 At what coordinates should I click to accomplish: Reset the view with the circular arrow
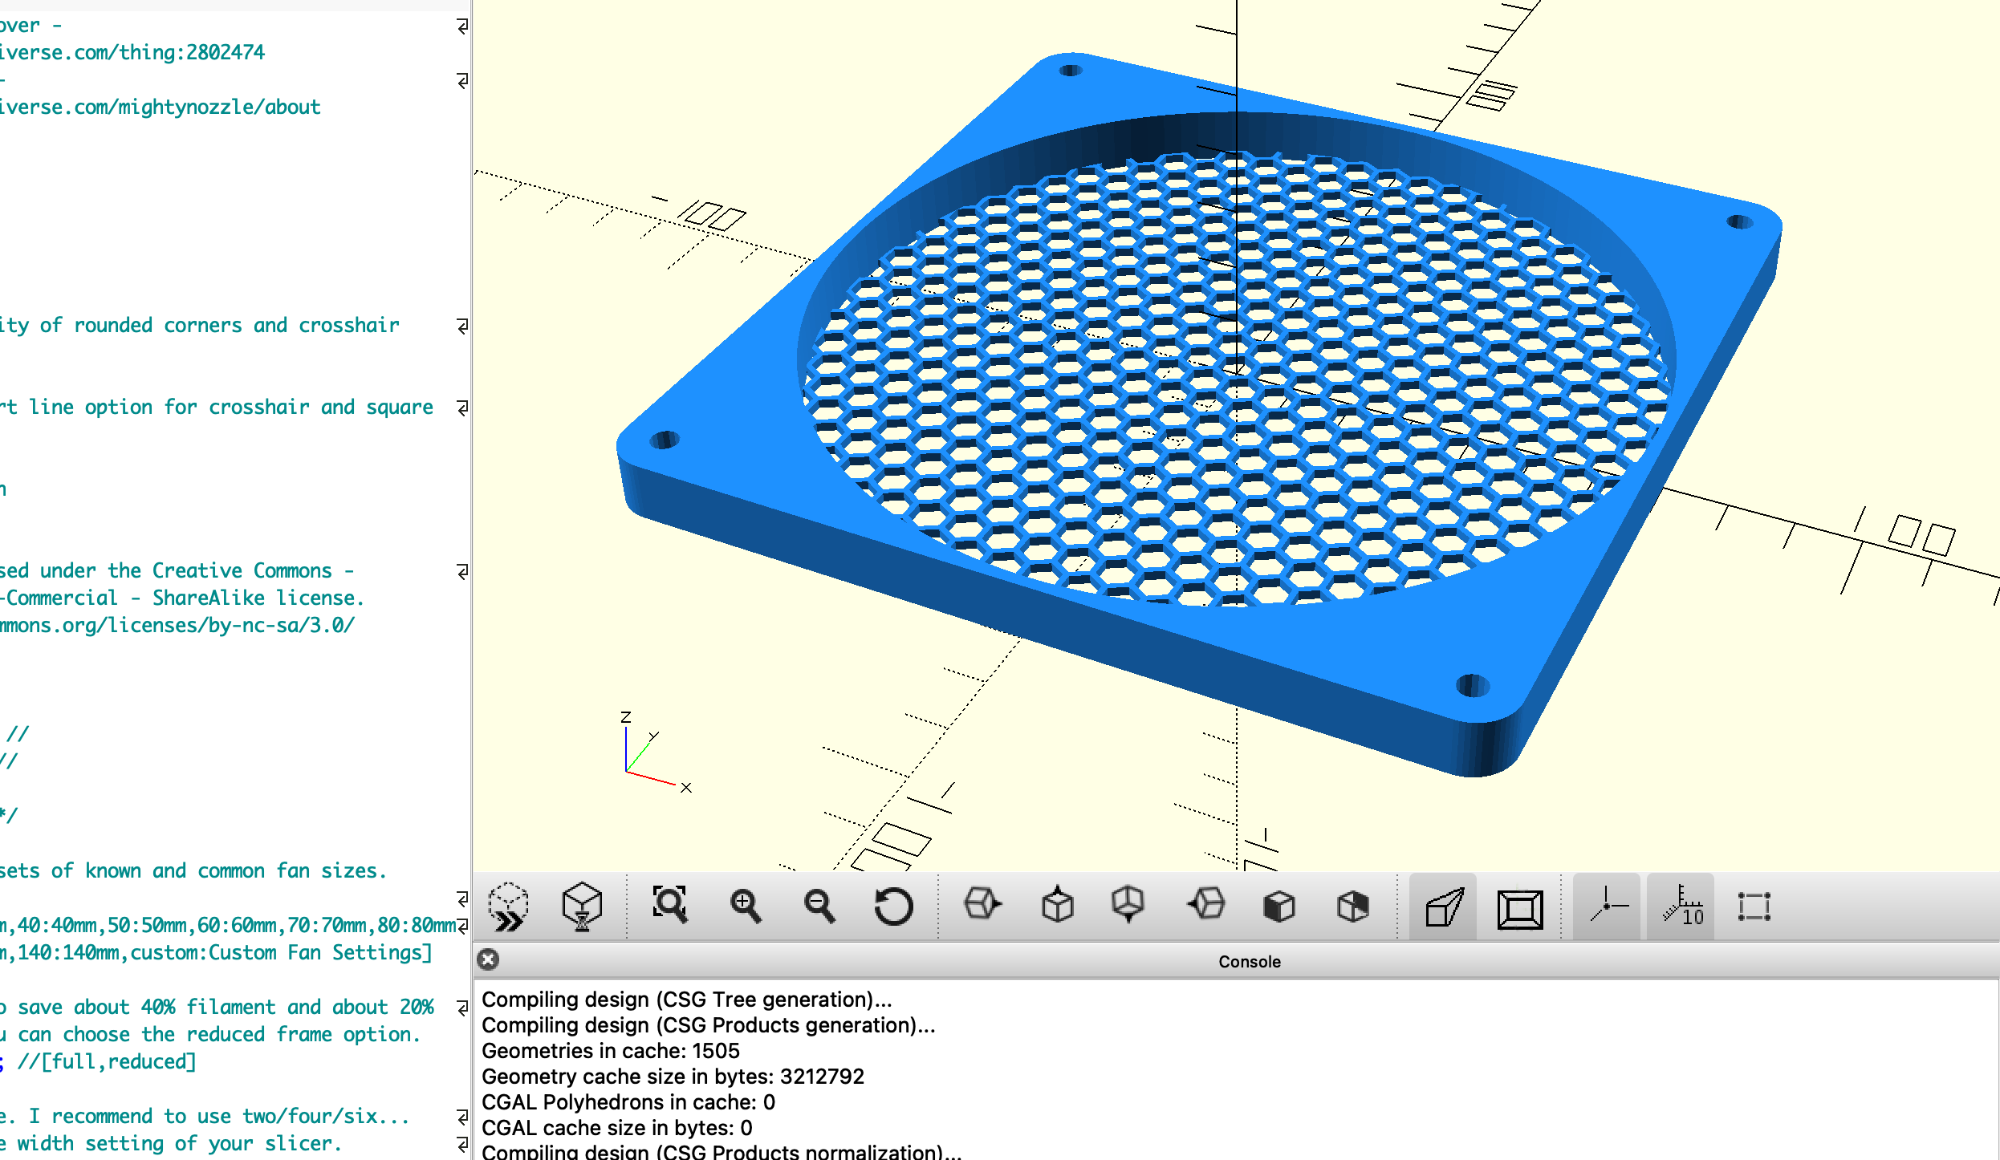[893, 907]
